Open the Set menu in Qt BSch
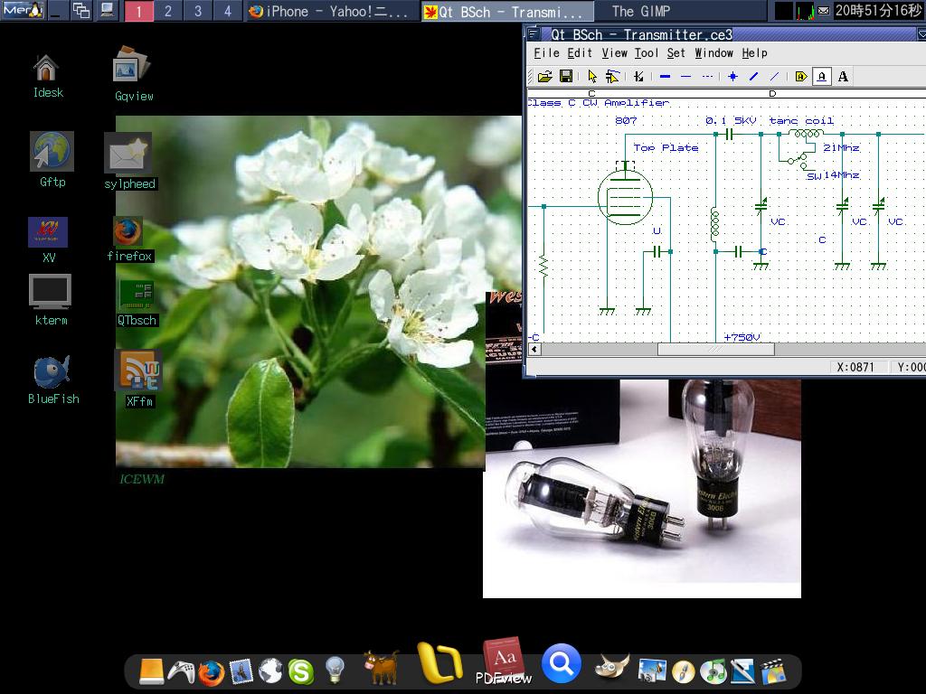The height and width of the screenshot is (694, 926). point(676,53)
